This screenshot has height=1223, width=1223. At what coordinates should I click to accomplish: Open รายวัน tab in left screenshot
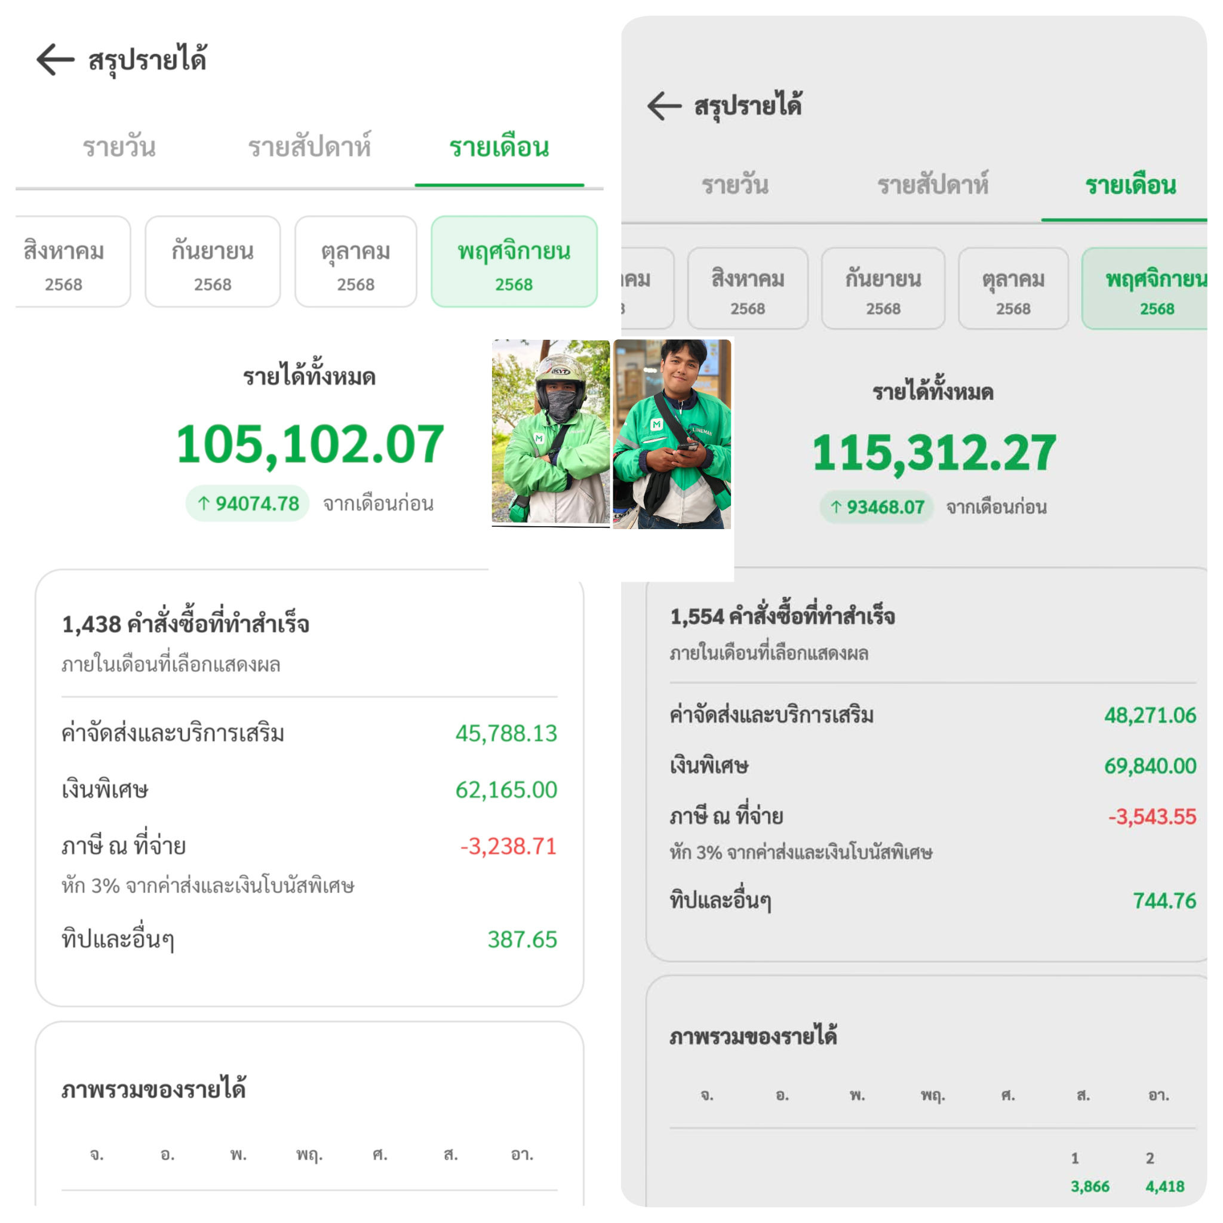click(x=119, y=147)
